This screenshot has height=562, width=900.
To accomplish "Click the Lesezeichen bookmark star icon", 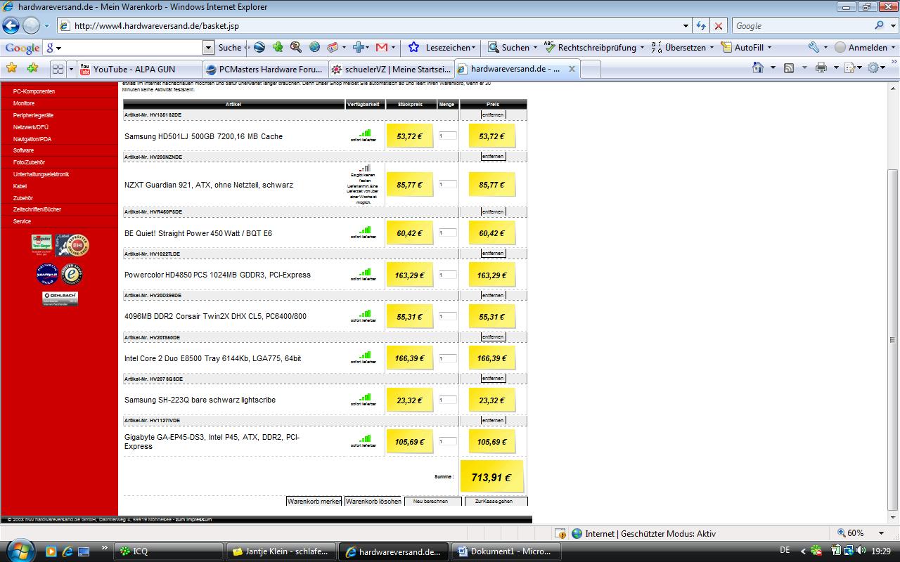I will 413,48.
